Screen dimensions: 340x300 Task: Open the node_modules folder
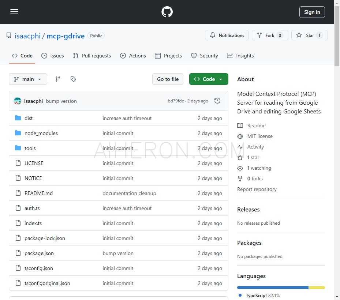pos(41,133)
